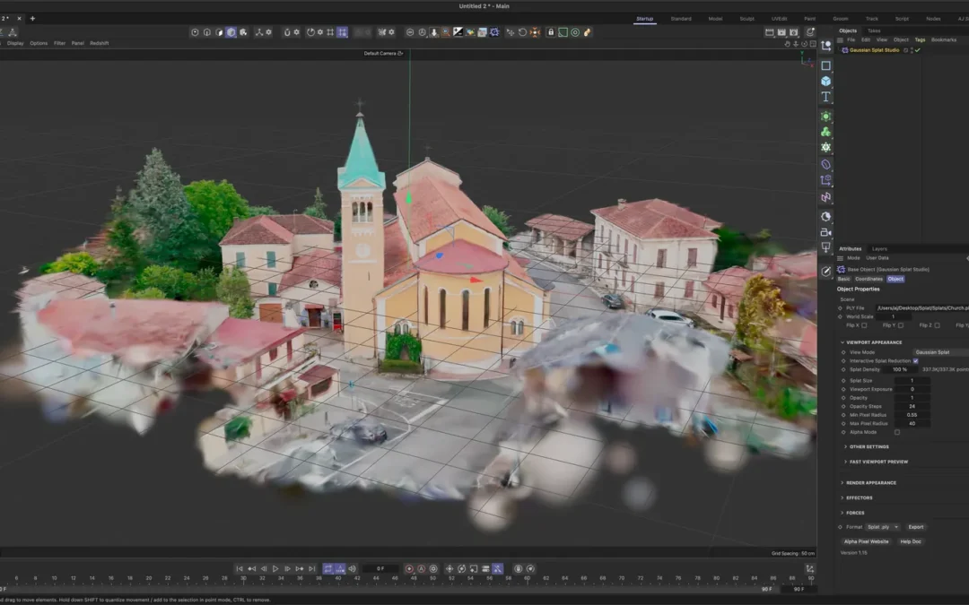Click the render view icon at top right
Image resolution: width=969 pixels, height=605 pixels.
(770, 32)
